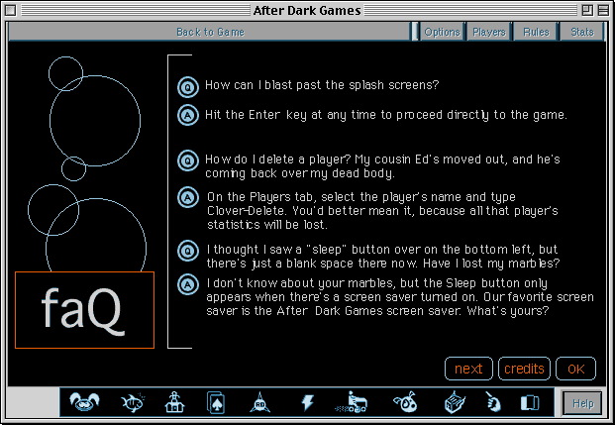This screenshot has height=425, width=615.
Task: Choose the spade playing cards game icon
Action: click(x=216, y=402)
